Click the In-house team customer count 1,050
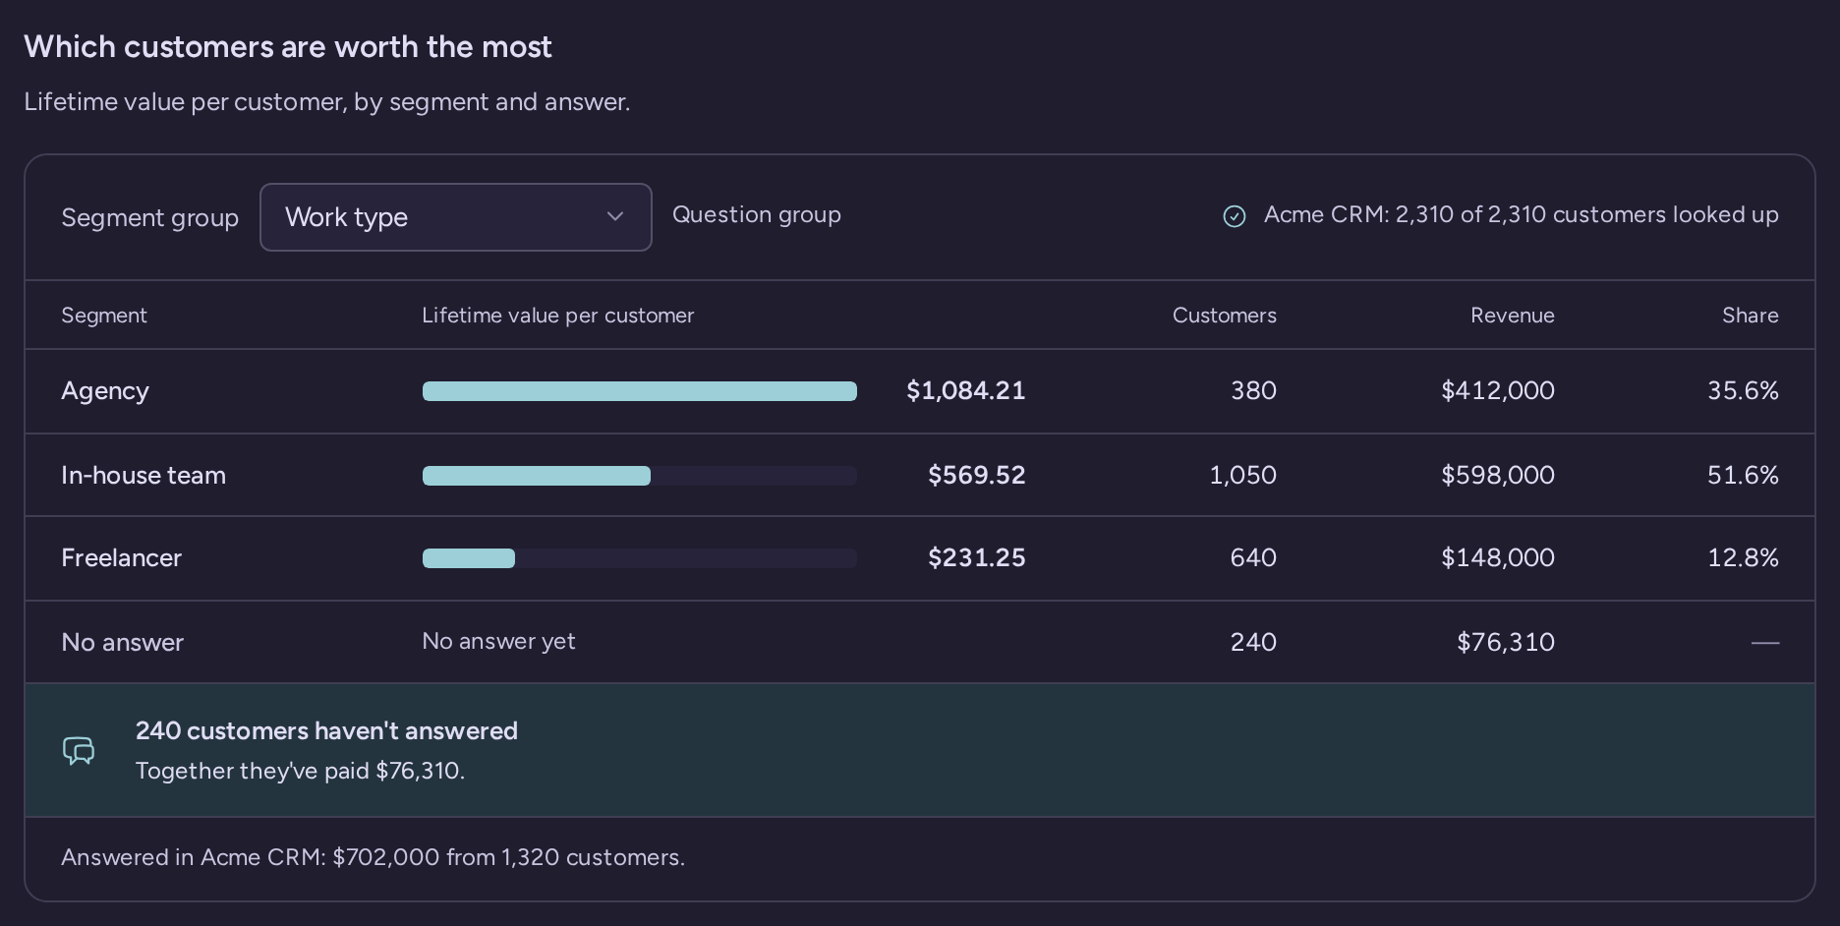Image resolution: width=1840 pixels, height=926 pixels. tap(1243, 476)
